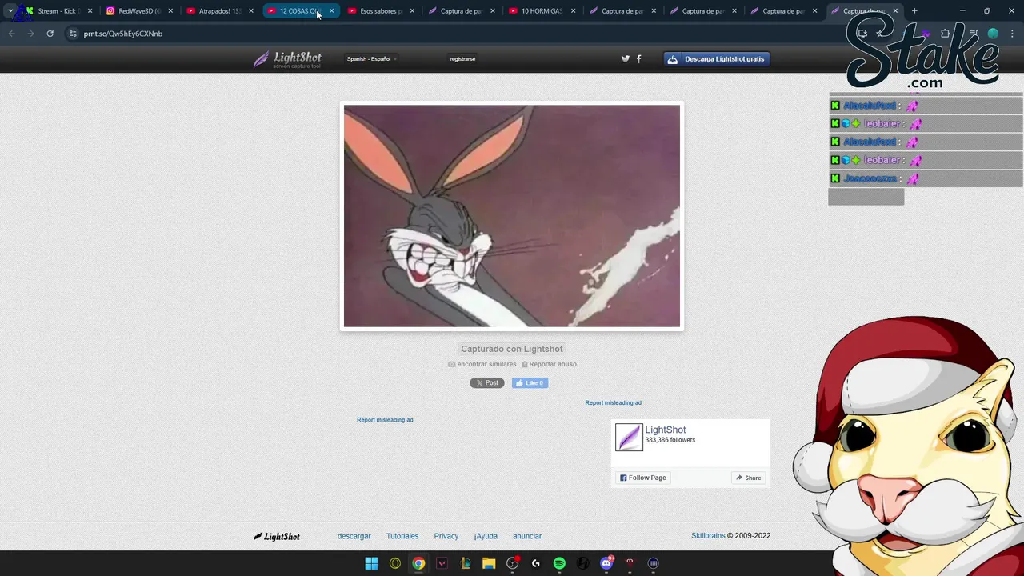The height and width of the screenshot is (576, 1024).
Task: Open the Windows Start menu
Action: 371,563
